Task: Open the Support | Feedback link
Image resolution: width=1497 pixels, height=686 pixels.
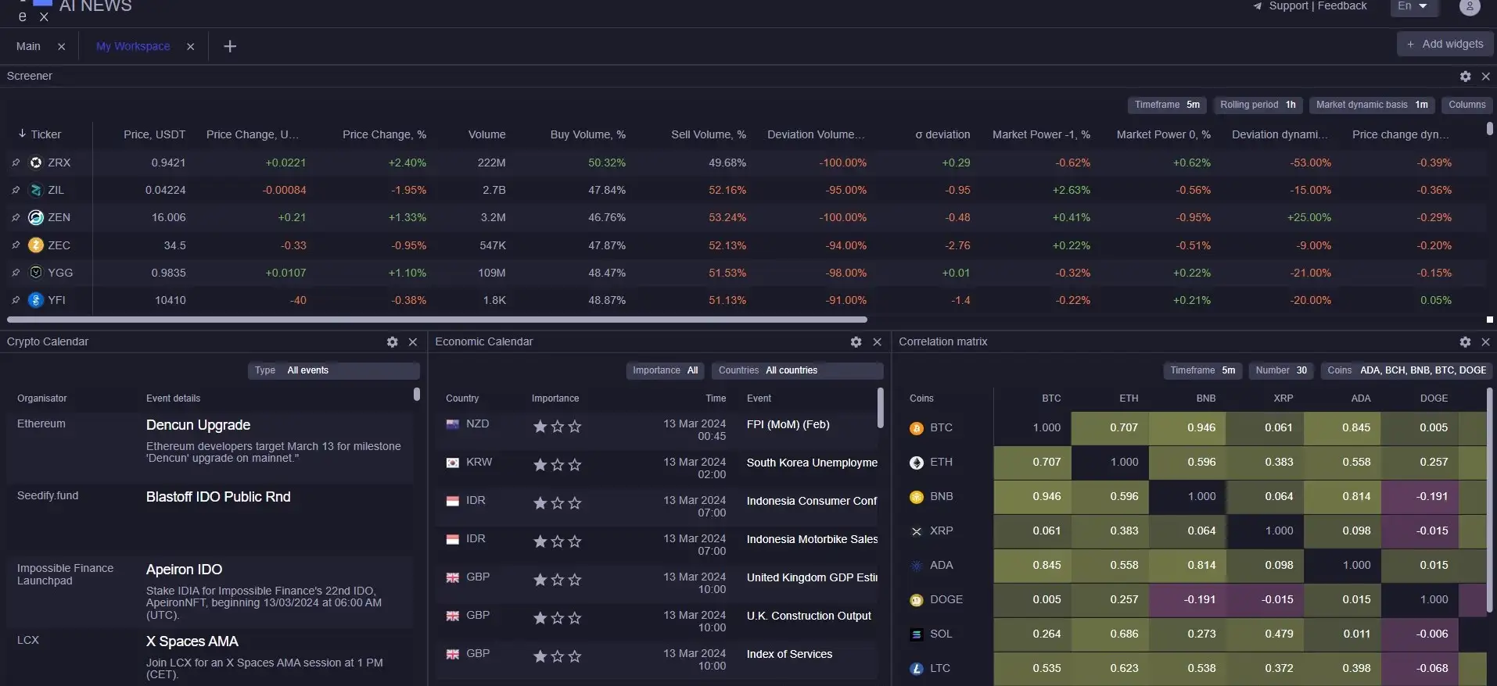Action: click(x=1316, y=6)
